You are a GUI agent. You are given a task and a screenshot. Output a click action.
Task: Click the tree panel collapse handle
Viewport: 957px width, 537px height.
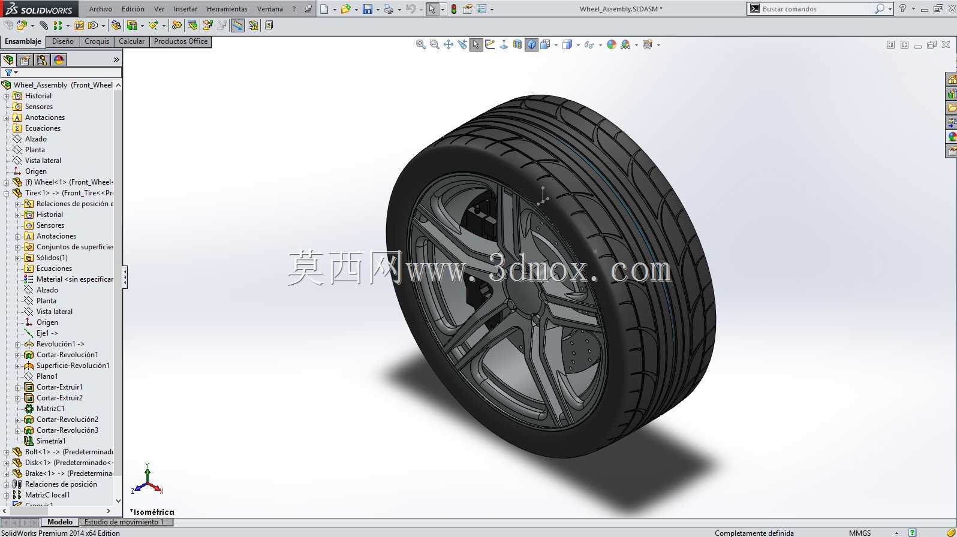[125, 277]
